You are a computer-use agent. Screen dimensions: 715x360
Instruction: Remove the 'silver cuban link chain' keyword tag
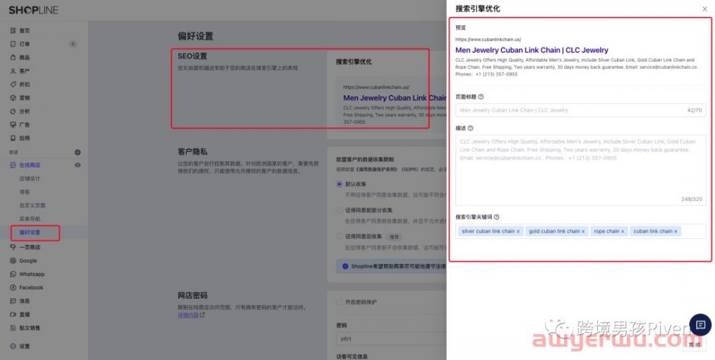click(x=518, y=232)
